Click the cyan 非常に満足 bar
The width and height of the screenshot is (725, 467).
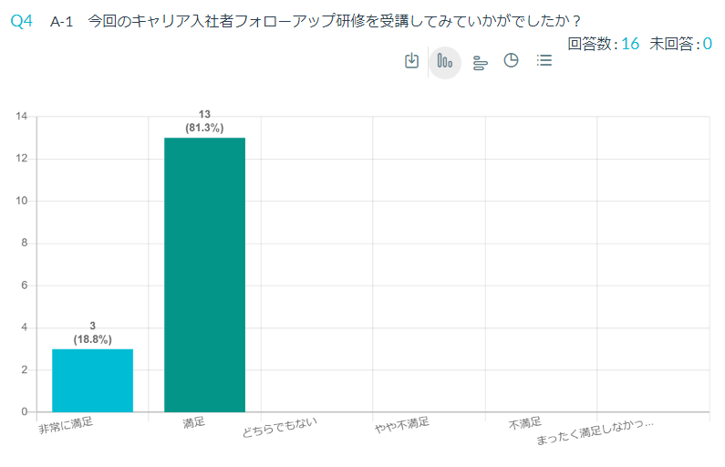click(92, 380)
